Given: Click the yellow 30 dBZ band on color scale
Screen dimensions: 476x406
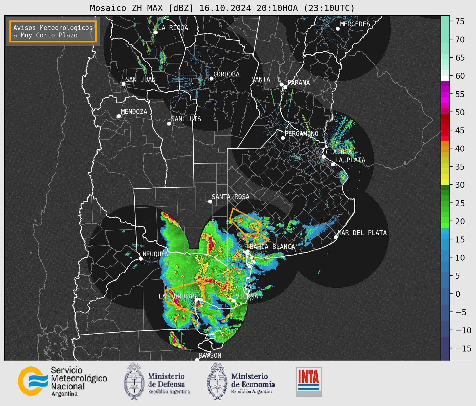Looking at the screenshot, I should (x=445, y=183).
